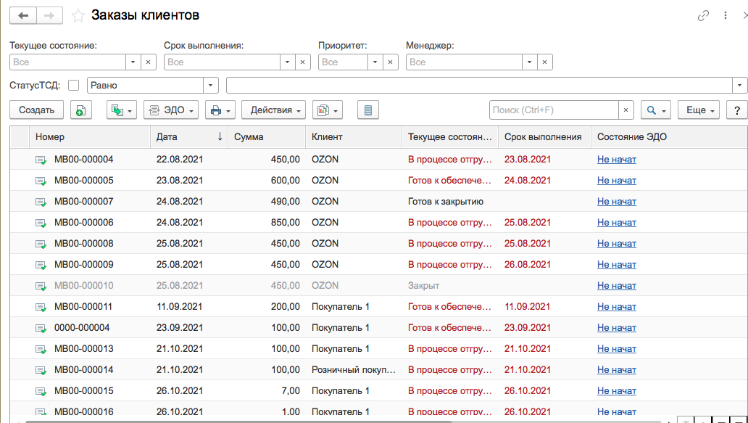The height and width of the screenshot is (423, 748).
Task: Expand the Срок выполнения filter dropdown
Action: coord(287,62)
